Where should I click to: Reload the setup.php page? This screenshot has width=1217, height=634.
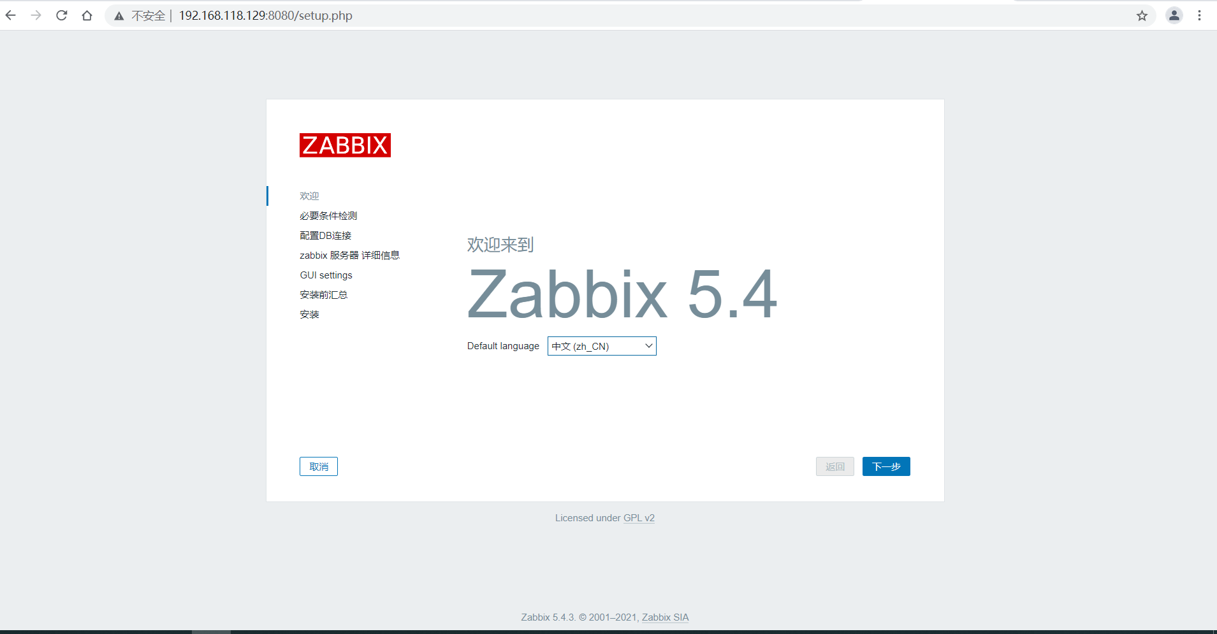62,15
